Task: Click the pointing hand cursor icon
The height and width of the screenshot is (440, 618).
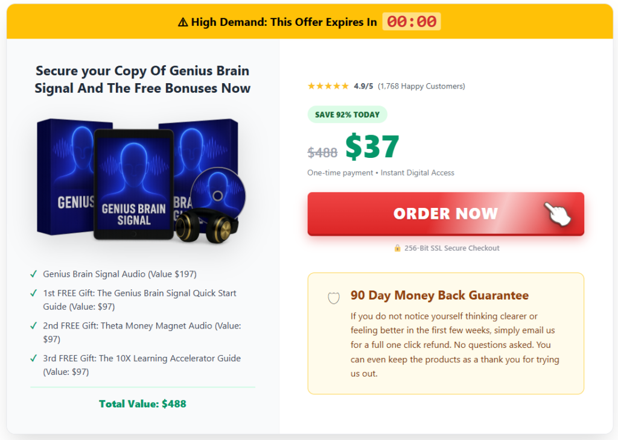Action: tap(558, 213)
